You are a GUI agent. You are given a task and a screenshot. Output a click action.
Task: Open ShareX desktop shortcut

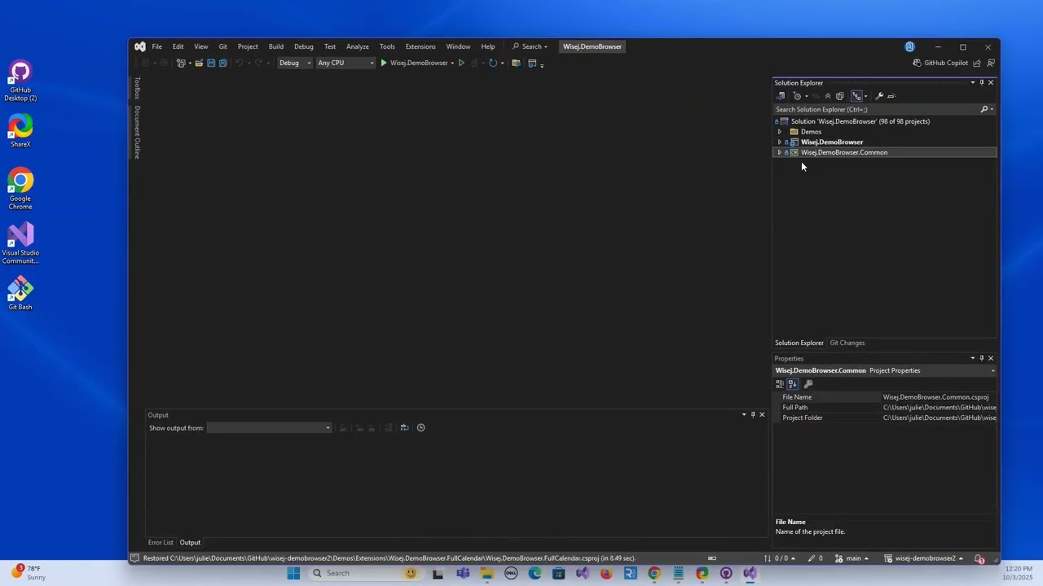coord(20,131)
